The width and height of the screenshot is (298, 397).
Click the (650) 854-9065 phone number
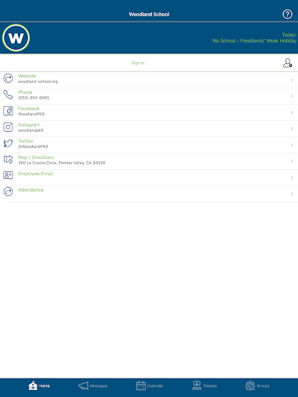click(x=33, y=98)
